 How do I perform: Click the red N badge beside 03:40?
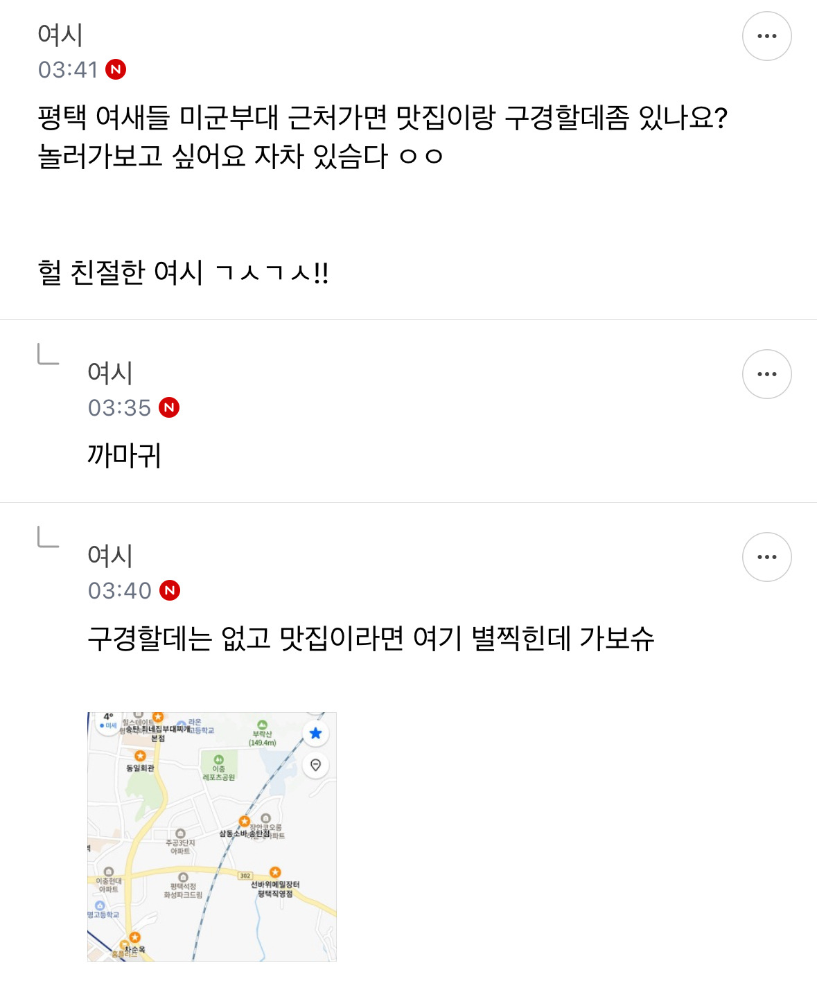click(170, 590)
